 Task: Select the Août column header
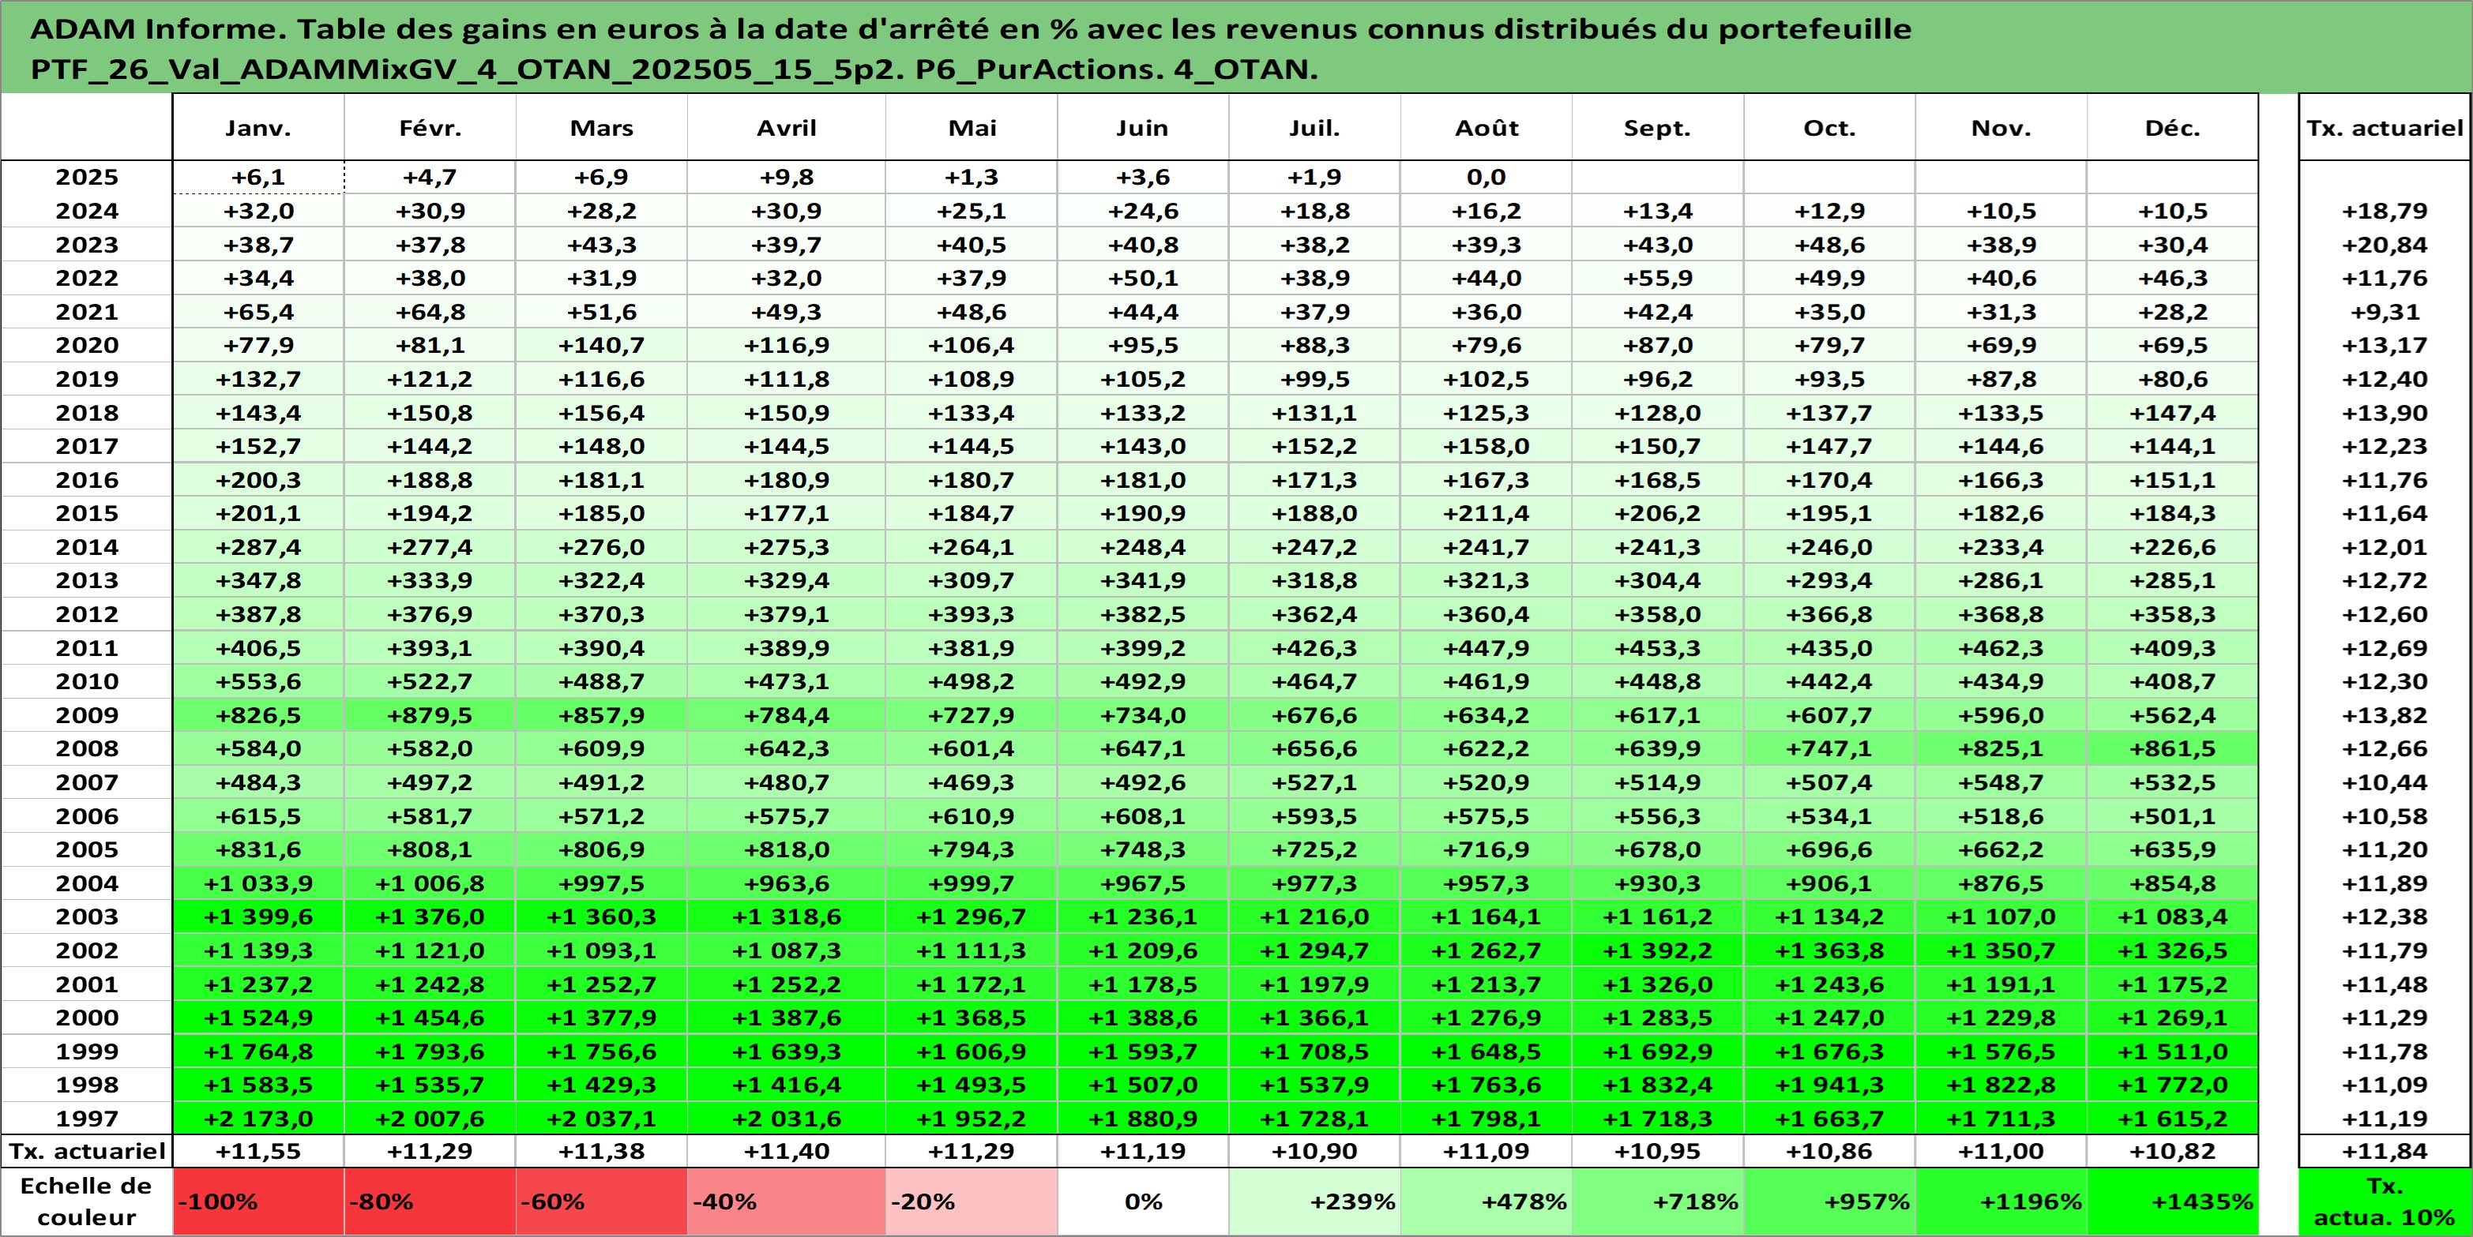click(1487, 128)
